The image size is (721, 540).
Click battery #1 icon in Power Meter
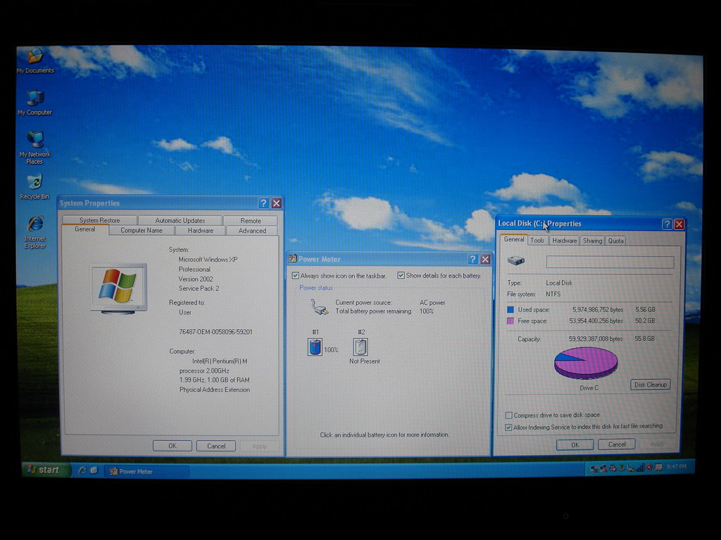click(315, 347)
